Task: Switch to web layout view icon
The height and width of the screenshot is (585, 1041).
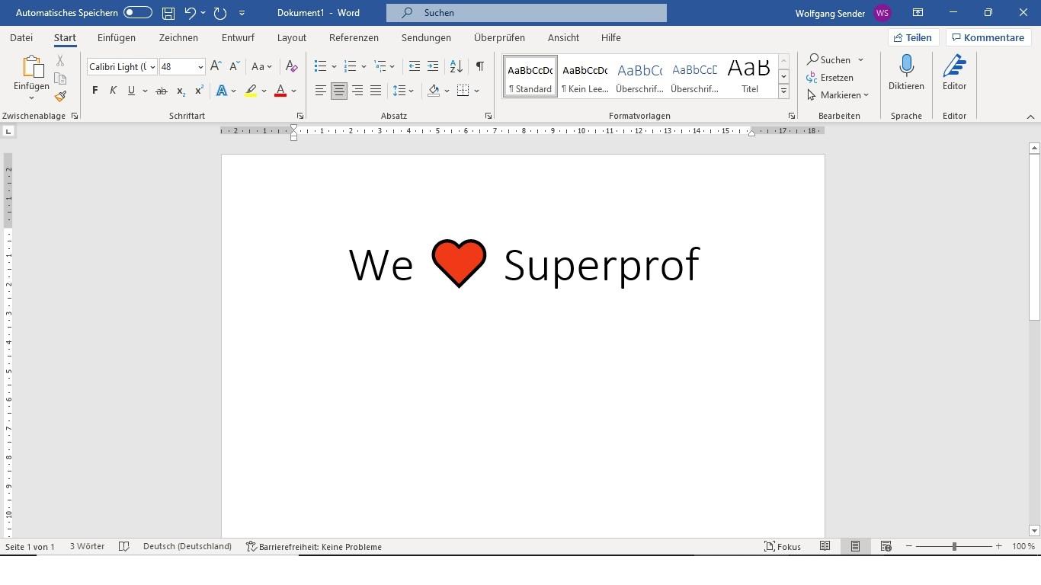Action: click(x=886, y=546)
